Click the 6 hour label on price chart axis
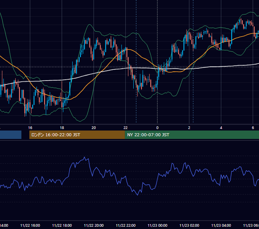The image size is (259, 229). tap(253, 127)
